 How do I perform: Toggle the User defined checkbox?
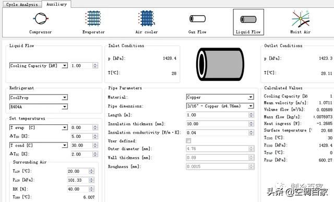[188, 140]
